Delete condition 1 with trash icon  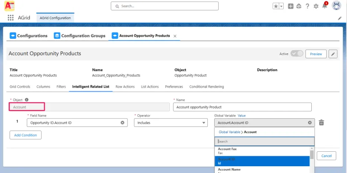[321, 122]
